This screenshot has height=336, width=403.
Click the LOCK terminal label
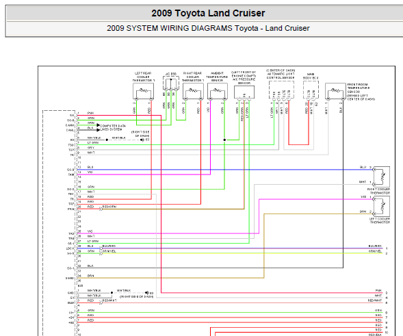(x=70, y=248)
